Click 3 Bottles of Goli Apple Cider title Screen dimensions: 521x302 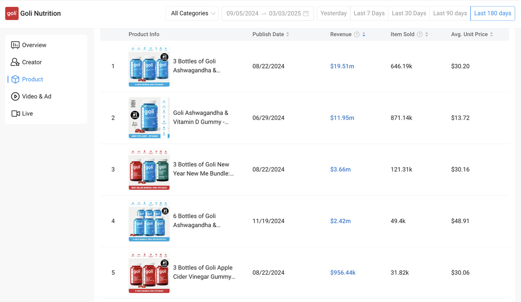(204, 272)
